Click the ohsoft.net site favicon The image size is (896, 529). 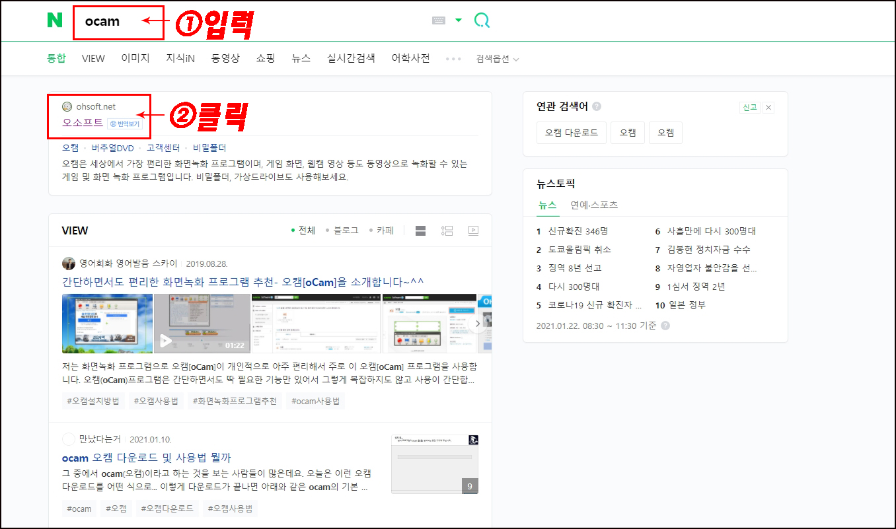pyautogui.click(x=67, y=106)
